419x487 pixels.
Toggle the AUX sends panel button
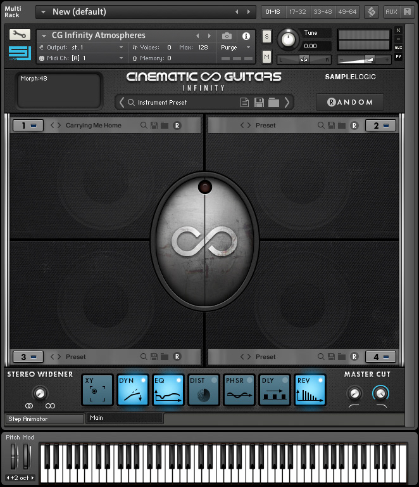pyautogui.click(x=398, y=48)
